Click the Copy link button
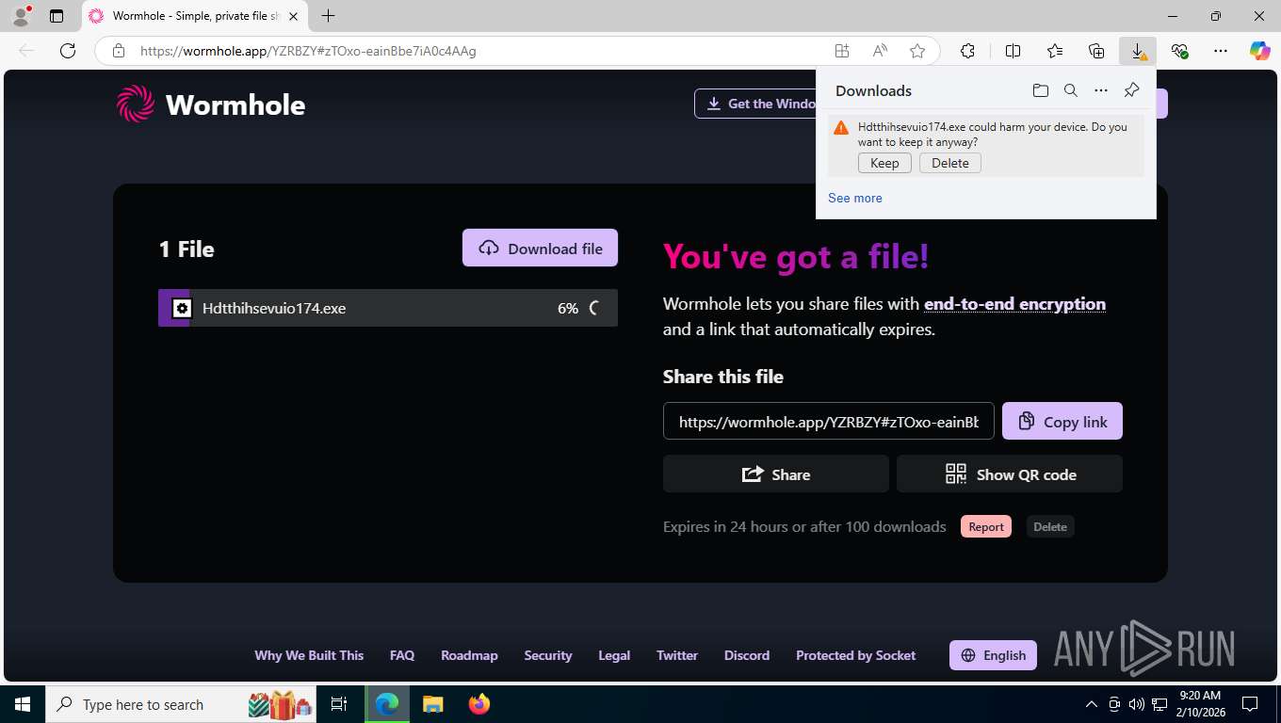 coord(1062,421)
